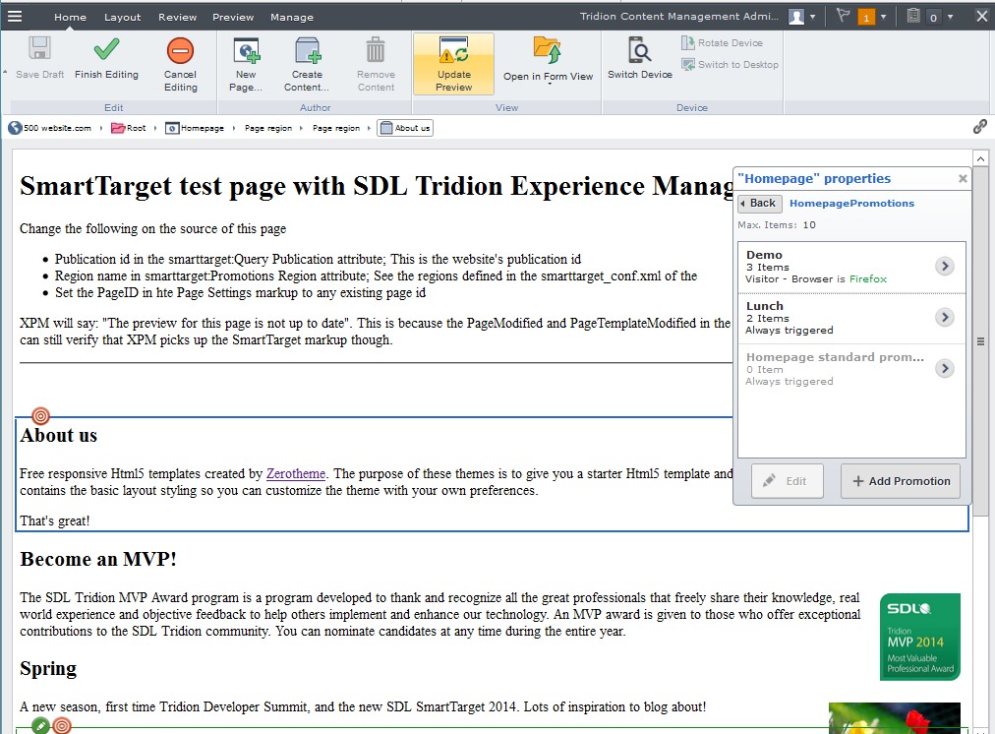Cancel Editing with the red icon
Image resolution: width=995 pixels, height=734 pixels.
180,51
